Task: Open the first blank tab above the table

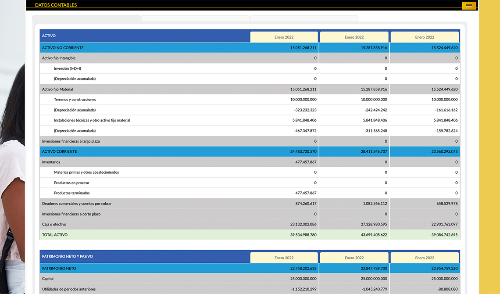Action: point(86,19)
